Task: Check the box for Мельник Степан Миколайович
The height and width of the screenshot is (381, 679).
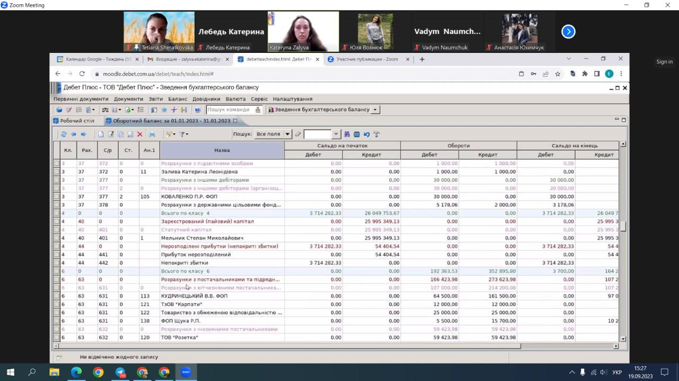Action: [x=56, y=238]
